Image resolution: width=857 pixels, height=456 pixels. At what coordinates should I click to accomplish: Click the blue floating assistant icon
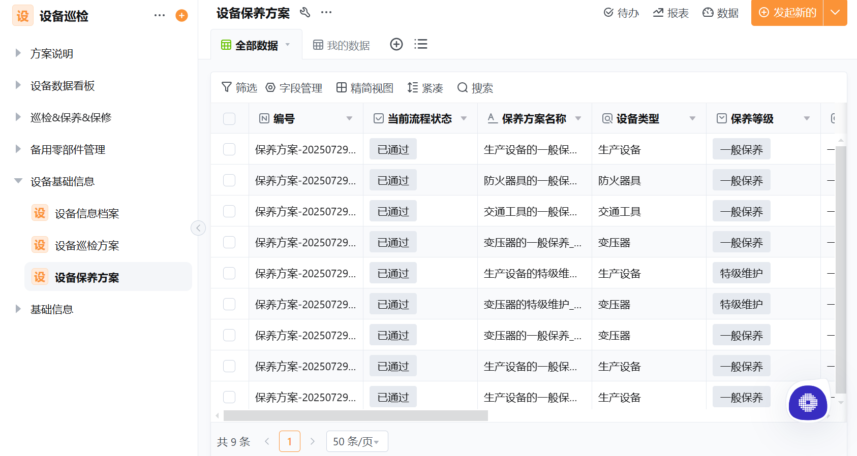pyautogui.click(x=808, y=403)
